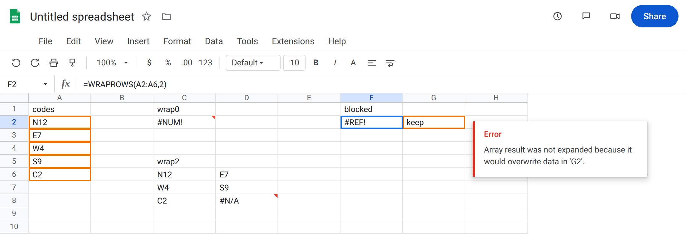Viewport: 686px width, 239px height.
Task: Select column F header
Action: [371, 98]
